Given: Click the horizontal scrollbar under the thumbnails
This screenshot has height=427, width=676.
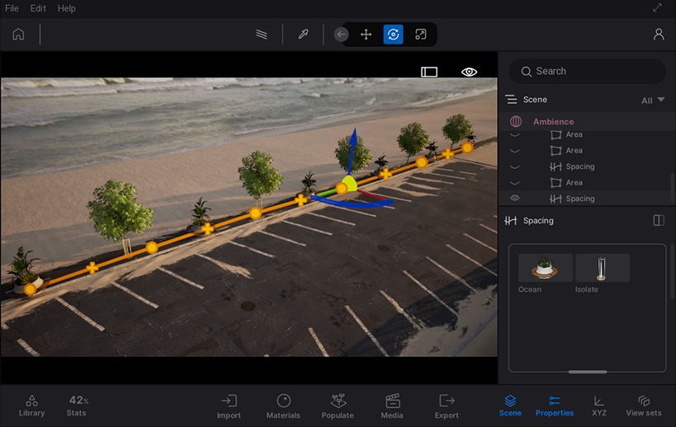Looking at the screenshot, I should 587,372.
